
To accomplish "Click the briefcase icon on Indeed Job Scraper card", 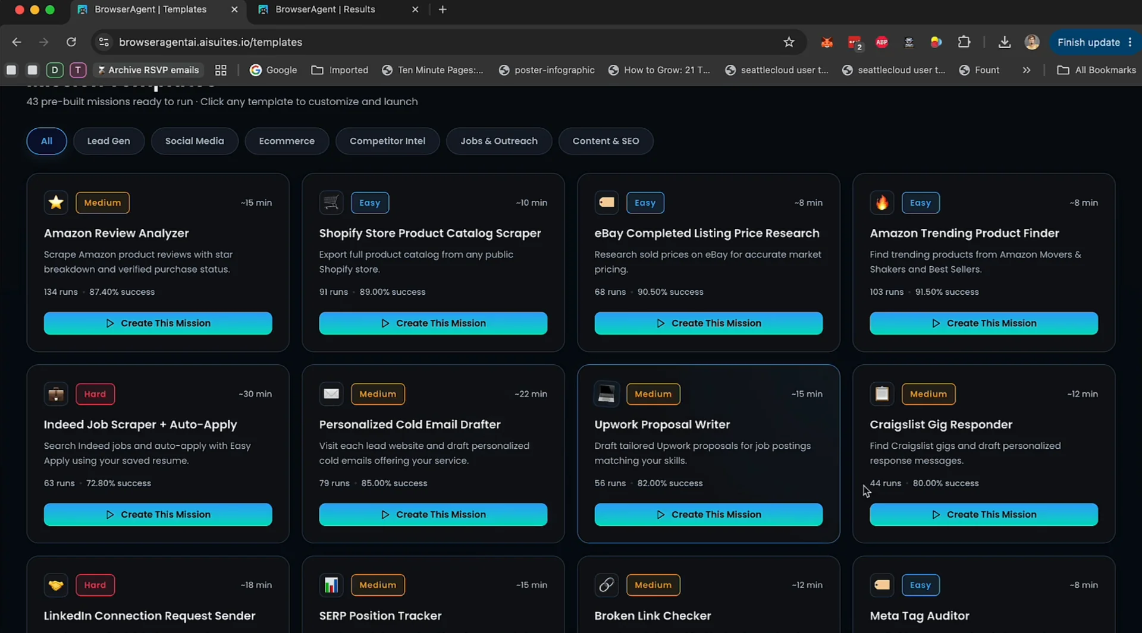I will tap(56, 394).
